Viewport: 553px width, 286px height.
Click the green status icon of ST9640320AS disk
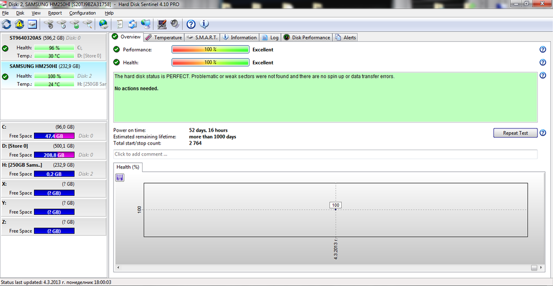tap(5, 48)
